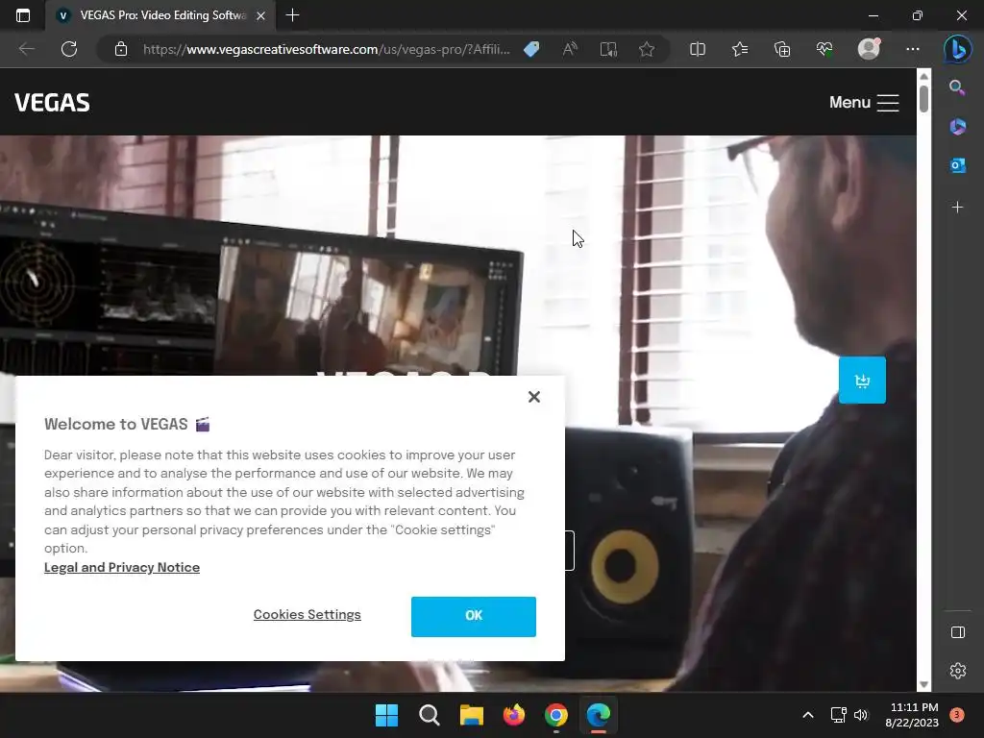984x738 pixels.
Task: Enter Immersive Reader mode
Action: coord(608,49)
